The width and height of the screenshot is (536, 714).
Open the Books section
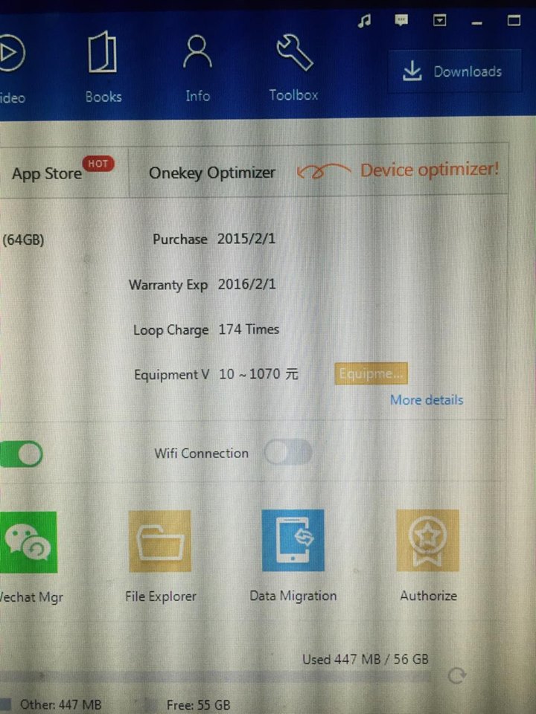[x=103, y=68]
